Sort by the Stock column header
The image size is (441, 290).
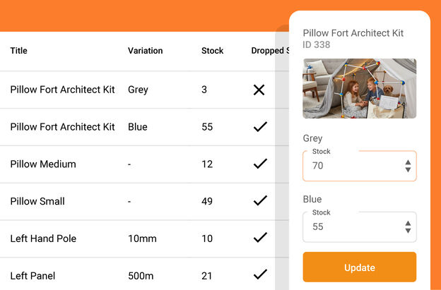tap(212, 51)
